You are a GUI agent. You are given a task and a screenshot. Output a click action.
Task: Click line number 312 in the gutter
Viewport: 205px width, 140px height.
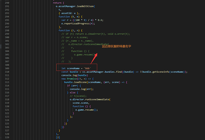tap(7, 79)
